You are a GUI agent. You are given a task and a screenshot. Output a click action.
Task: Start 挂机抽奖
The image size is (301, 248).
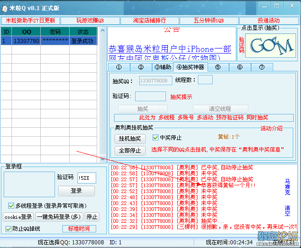point(130,139)
